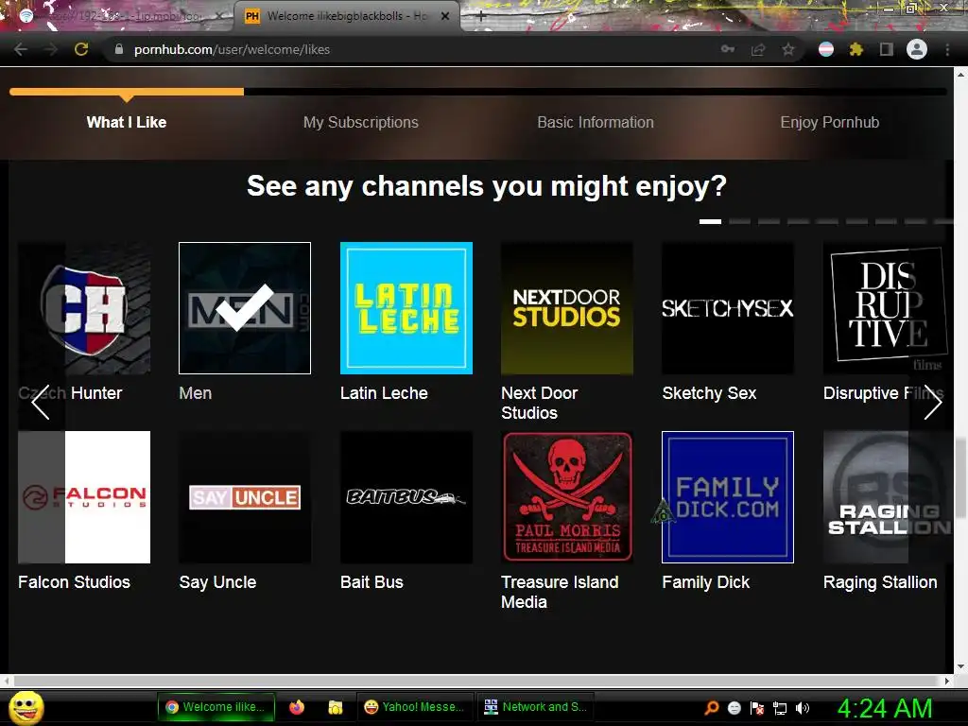Toggle the browser side panel icon
The height and width of the screenshot is (726, 968).
pos(887,49)
